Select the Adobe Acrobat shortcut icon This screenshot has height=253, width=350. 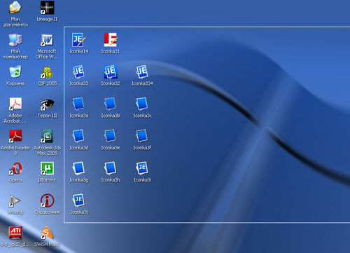[15, 104]
